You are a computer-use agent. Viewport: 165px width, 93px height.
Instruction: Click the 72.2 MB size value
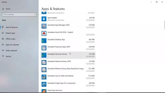(91, 69)
